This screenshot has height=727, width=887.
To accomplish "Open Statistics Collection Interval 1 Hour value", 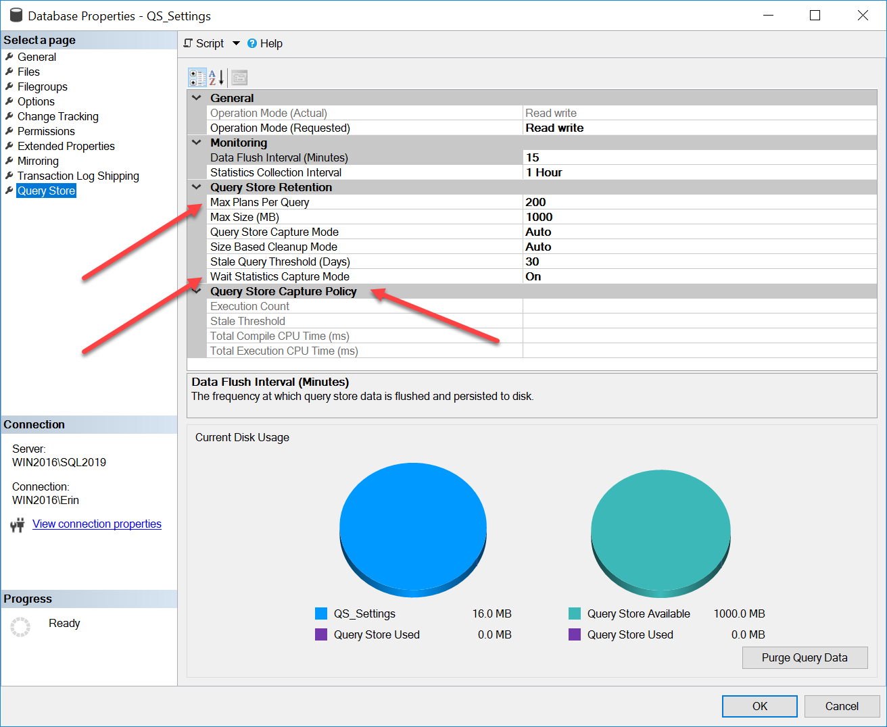I will pos(700,172).
